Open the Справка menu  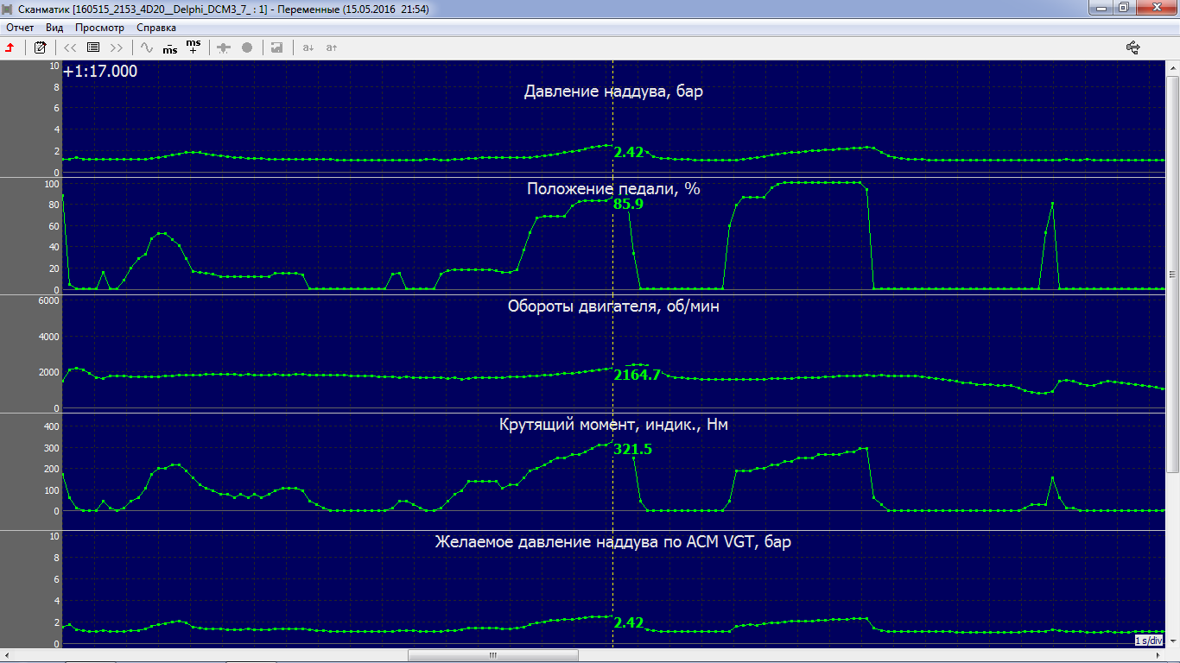coord(156,28)
